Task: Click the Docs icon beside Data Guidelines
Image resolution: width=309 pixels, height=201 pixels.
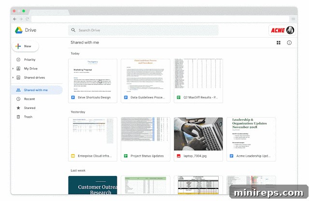Action: [x=126, y=97]
